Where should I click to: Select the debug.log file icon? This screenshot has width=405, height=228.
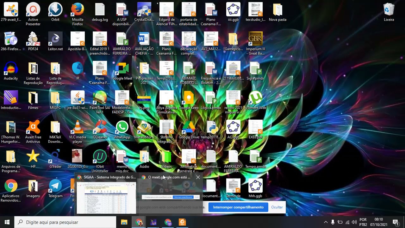[x=100, y=12]
